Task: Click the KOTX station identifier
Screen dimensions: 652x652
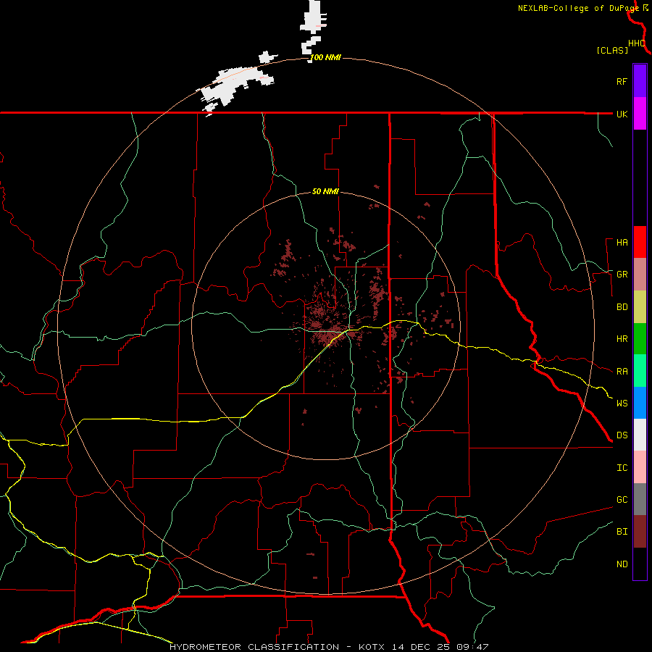Action: [372, 647]
